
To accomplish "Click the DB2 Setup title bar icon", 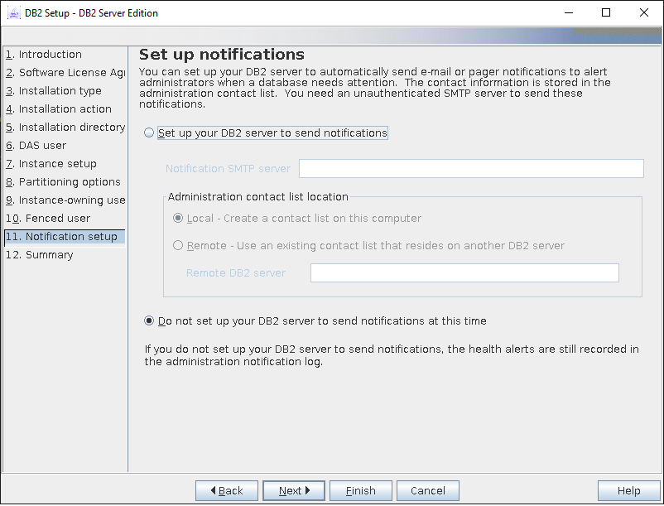I will (13, 13).
